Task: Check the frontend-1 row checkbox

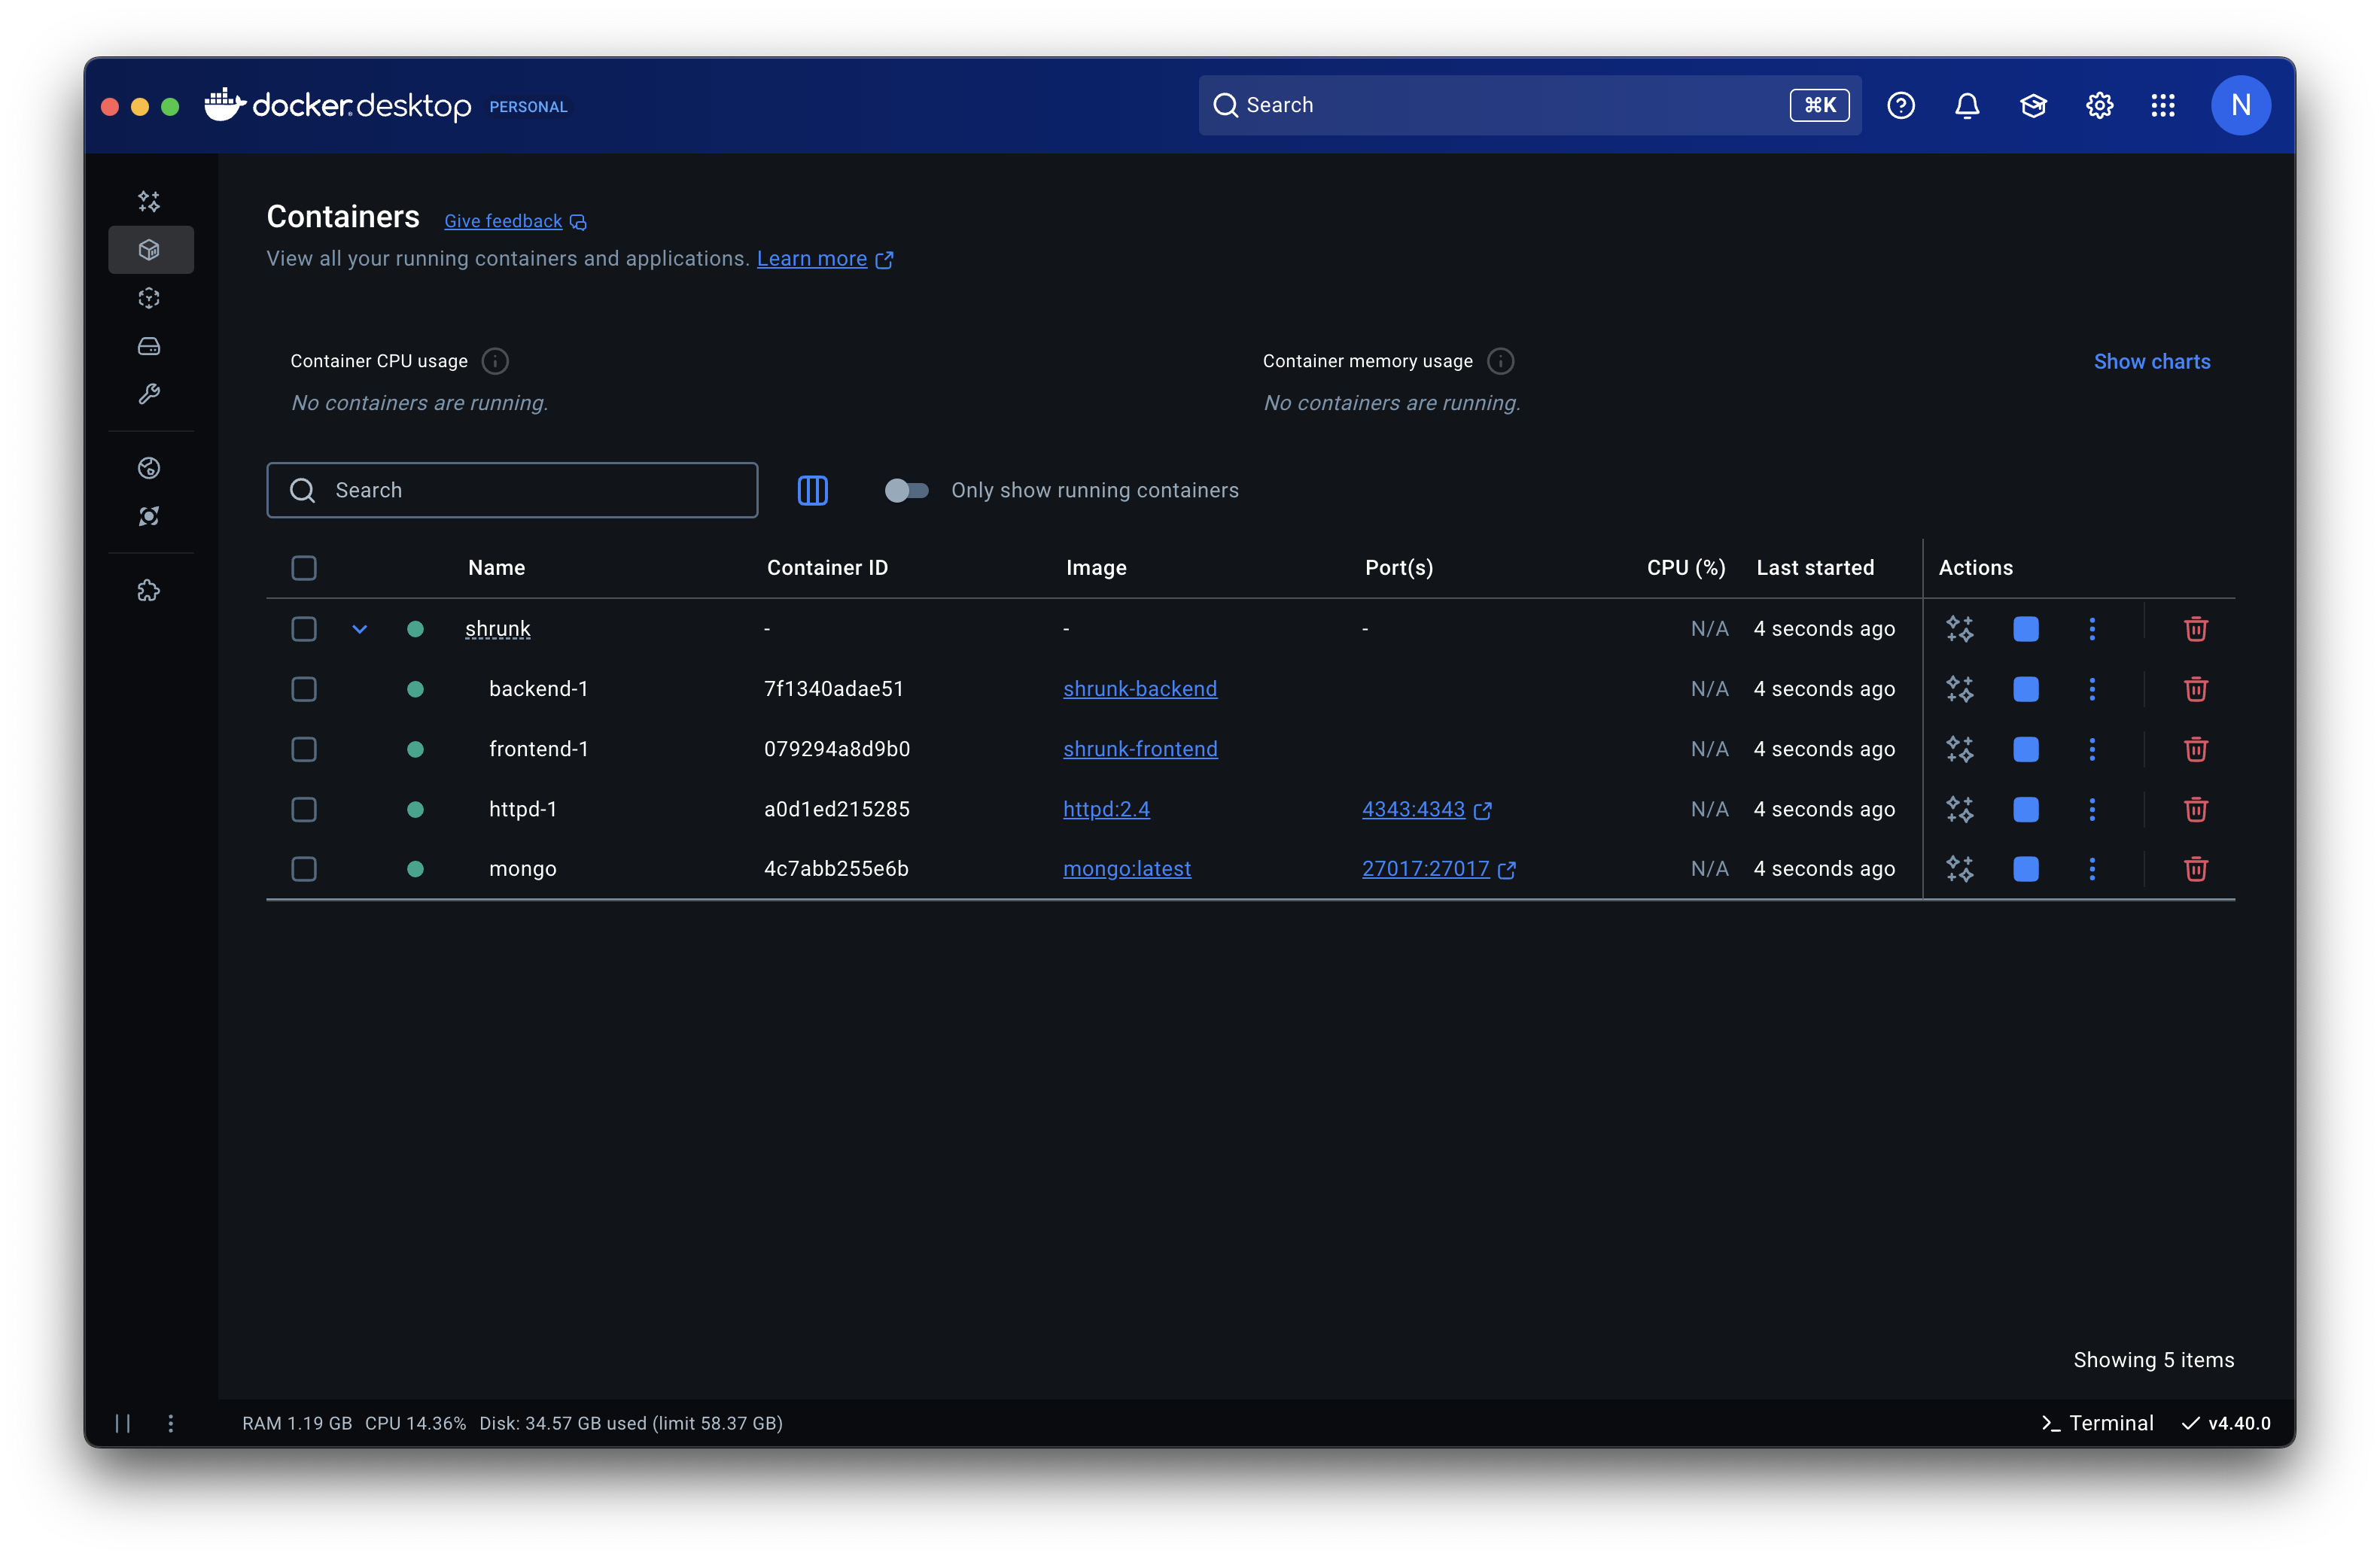Action: [304, 749]
